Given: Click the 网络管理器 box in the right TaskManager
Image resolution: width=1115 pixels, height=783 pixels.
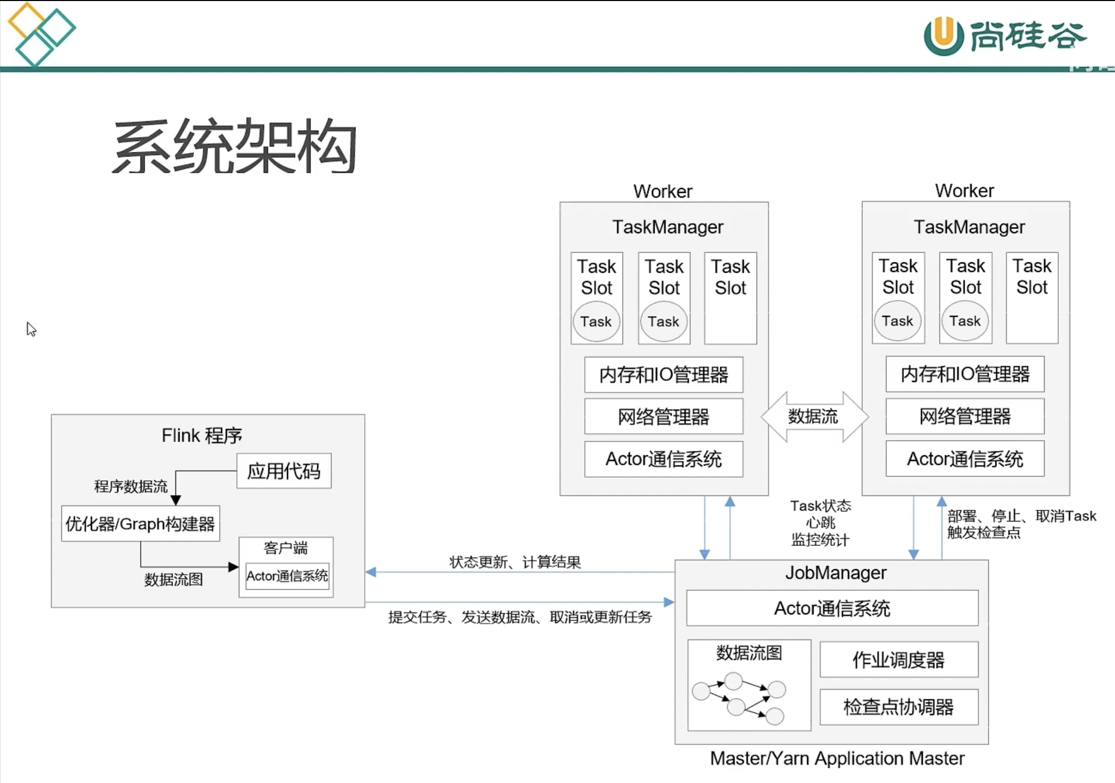Looking at the screenshot, I should tap(965, 416).
